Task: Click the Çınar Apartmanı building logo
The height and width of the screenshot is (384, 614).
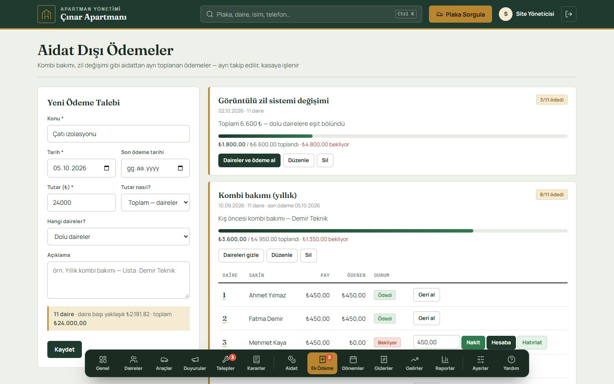Action: tap(46, 14)
